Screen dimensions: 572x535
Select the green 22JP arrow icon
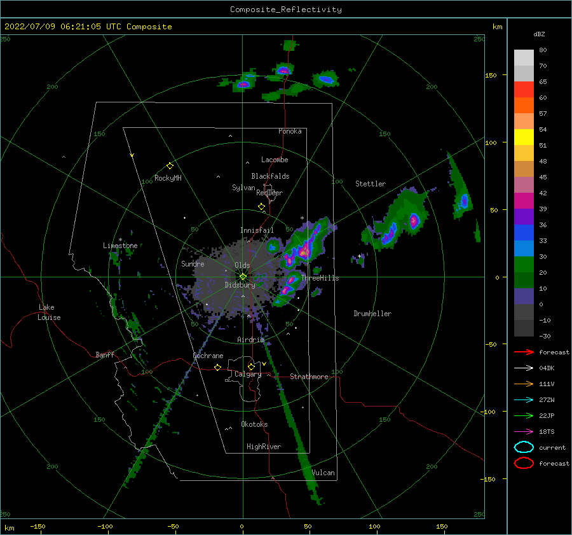524,415
